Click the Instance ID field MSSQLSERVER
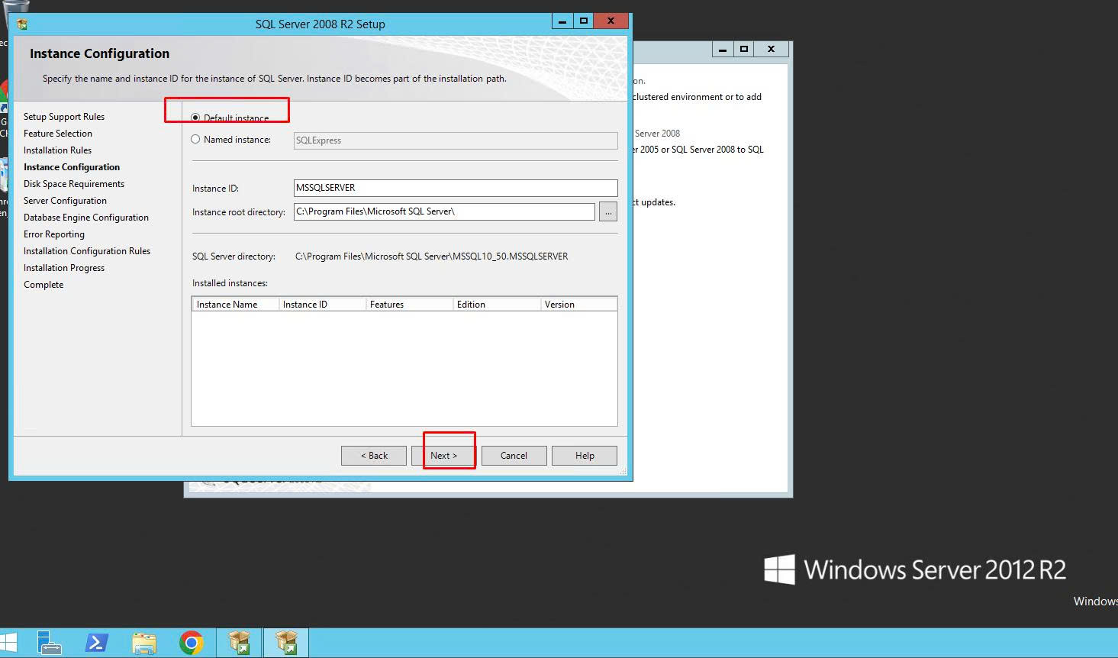1118x658 pixels. pos(456,188)
